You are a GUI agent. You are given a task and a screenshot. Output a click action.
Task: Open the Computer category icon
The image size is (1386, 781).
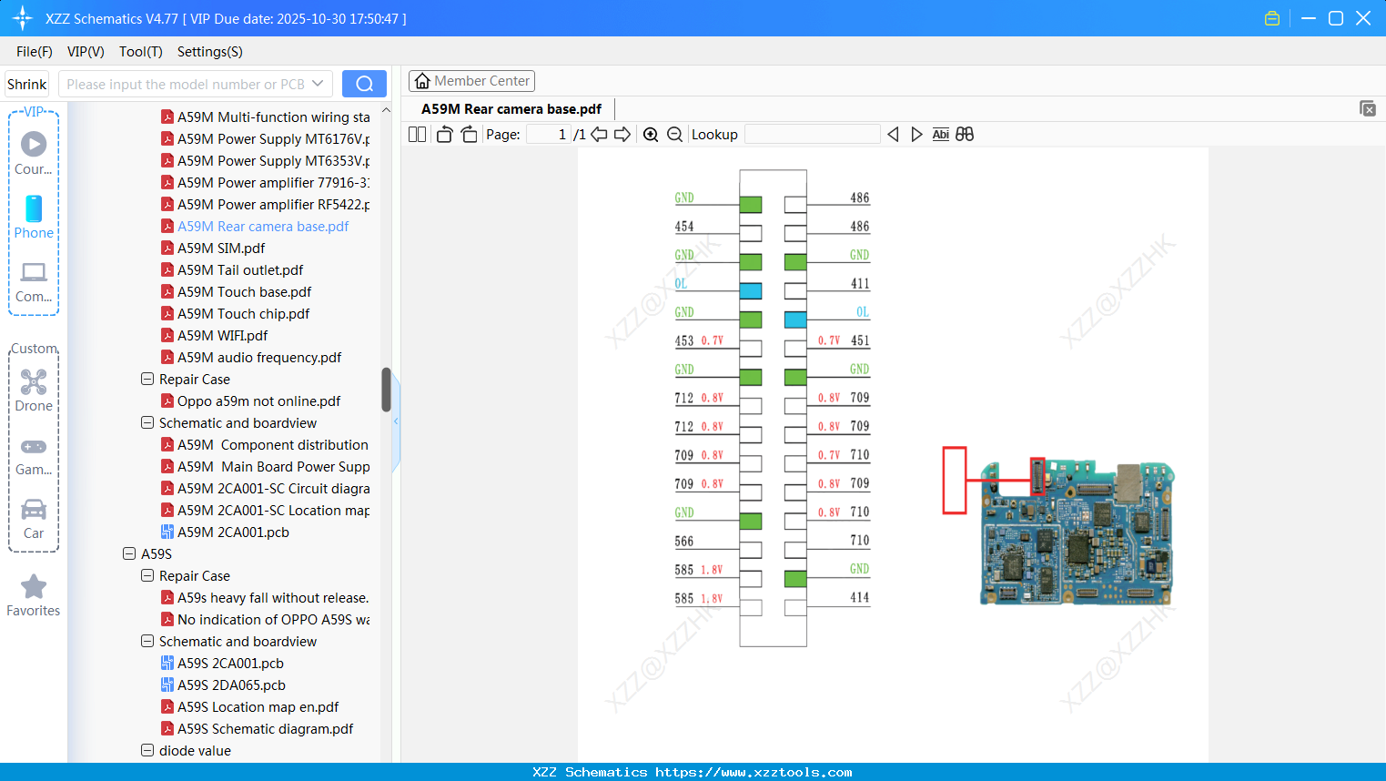pos(34,280)
